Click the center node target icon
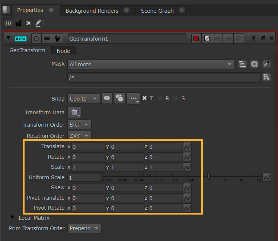The height and width of the screenshot is (241, 278). [36, 38]
